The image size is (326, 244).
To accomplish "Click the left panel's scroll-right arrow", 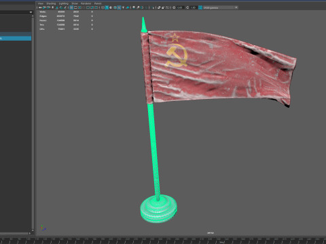I will pyautogui.click(x=30, y=233).
